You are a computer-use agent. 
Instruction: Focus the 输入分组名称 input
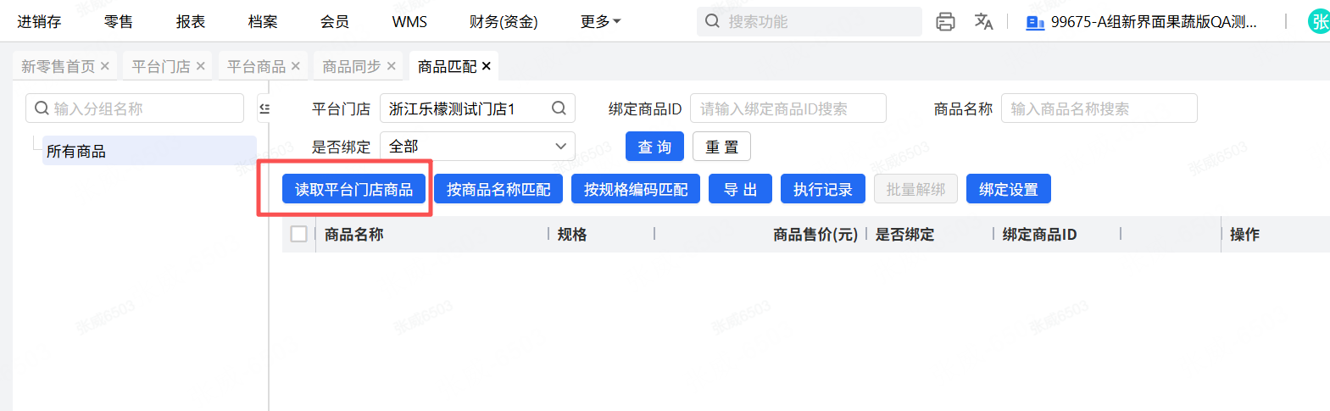(135, 108)
